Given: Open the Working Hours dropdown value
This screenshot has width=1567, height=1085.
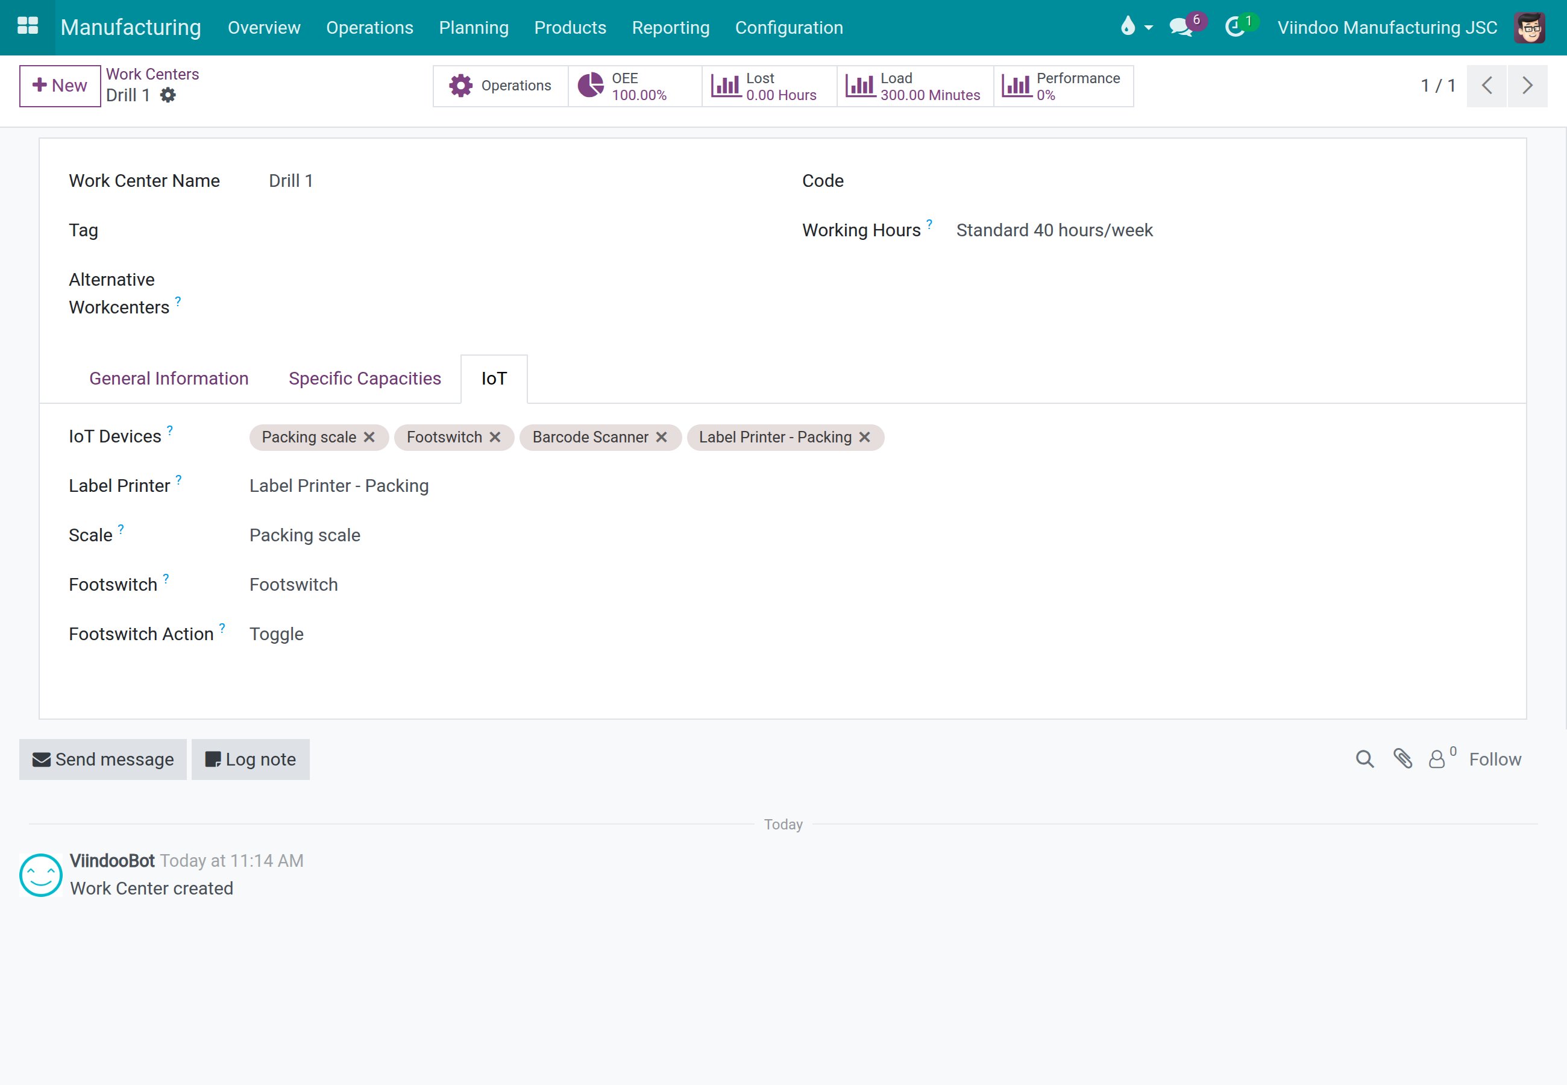Looking at the screenshot, I should coord(1054,230).
